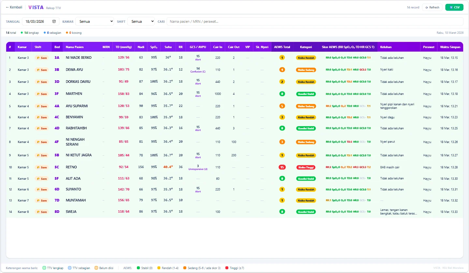Expand the Shift dropdown filter
469x273 pixels.
pos(141,21)
